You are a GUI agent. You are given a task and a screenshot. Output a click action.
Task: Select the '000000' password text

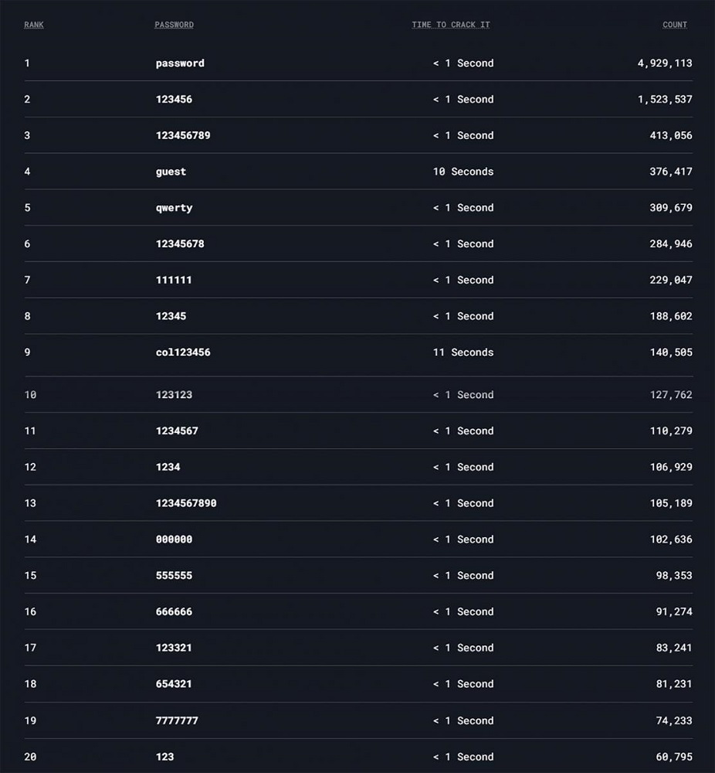point(174,540)
